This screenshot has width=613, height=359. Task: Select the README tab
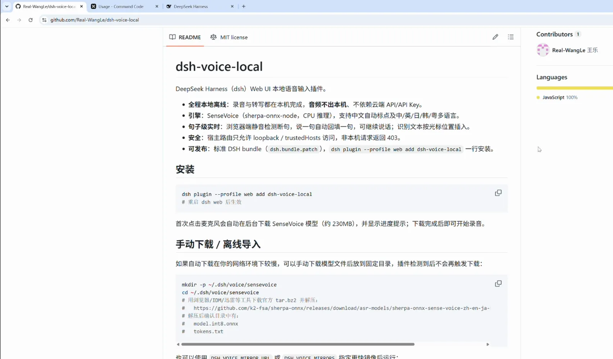coord(185,37)
